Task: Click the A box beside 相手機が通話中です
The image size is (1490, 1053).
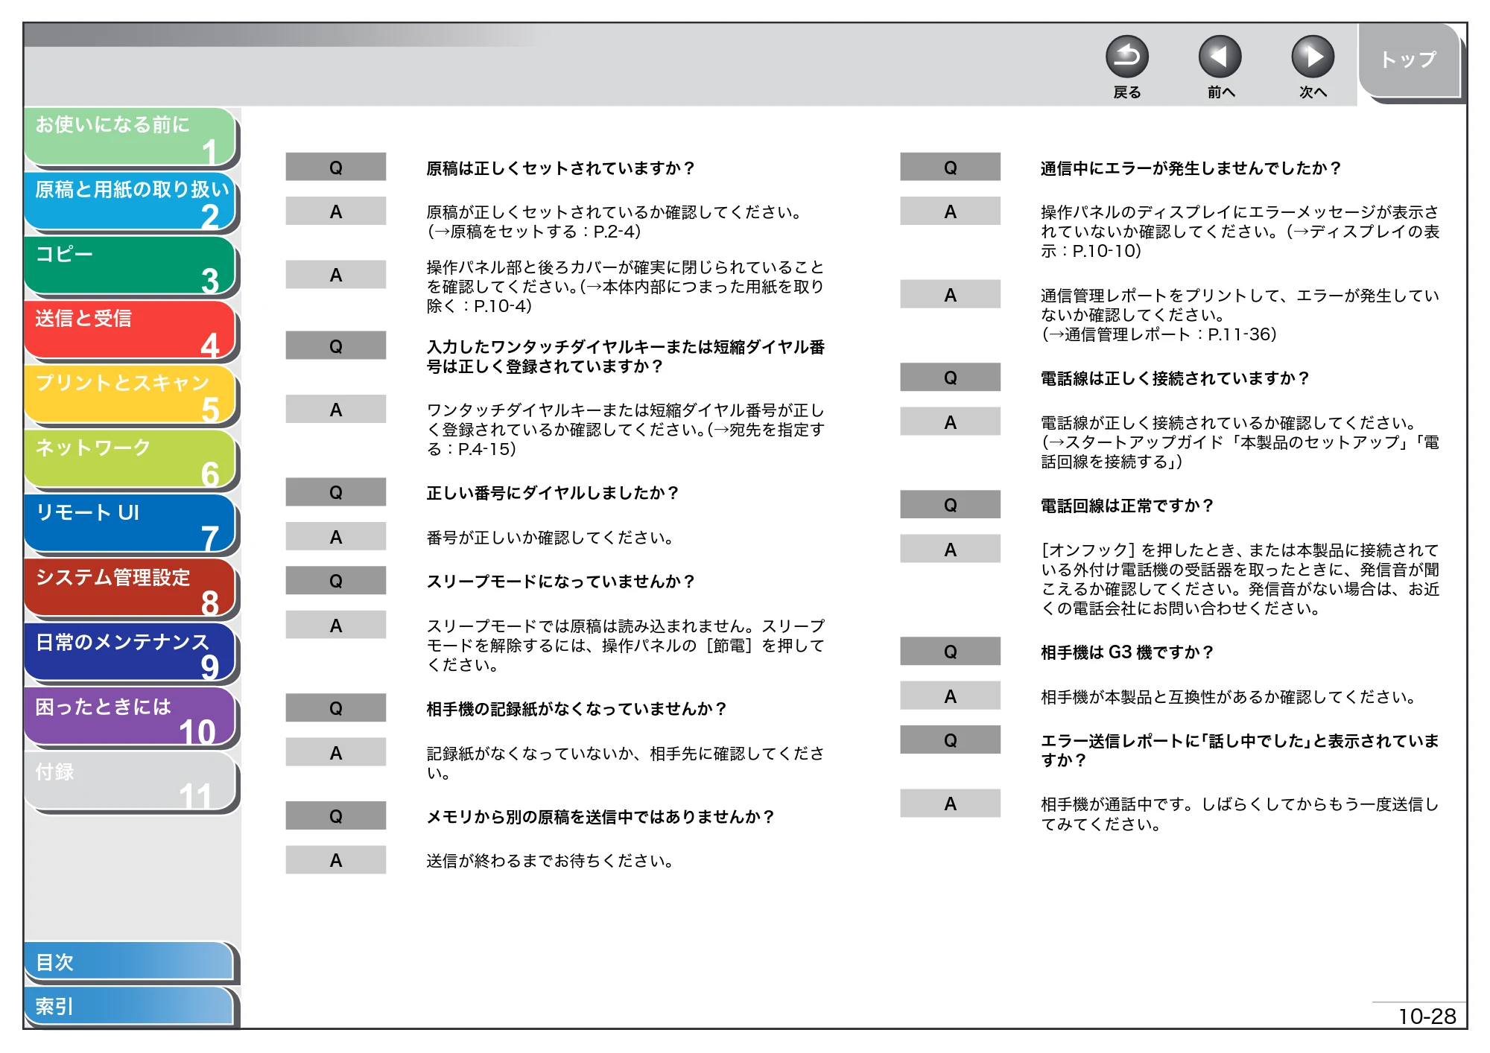Action: coord(950,804)
